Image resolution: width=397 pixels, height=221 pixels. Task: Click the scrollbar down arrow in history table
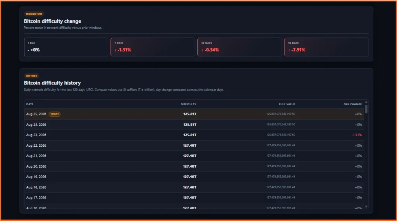tap(366, 207)
